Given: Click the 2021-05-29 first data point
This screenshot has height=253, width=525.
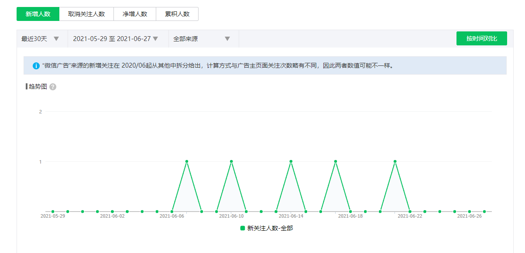Looking at the screenshot, I should pyautogui.click(x=53, y=212).
